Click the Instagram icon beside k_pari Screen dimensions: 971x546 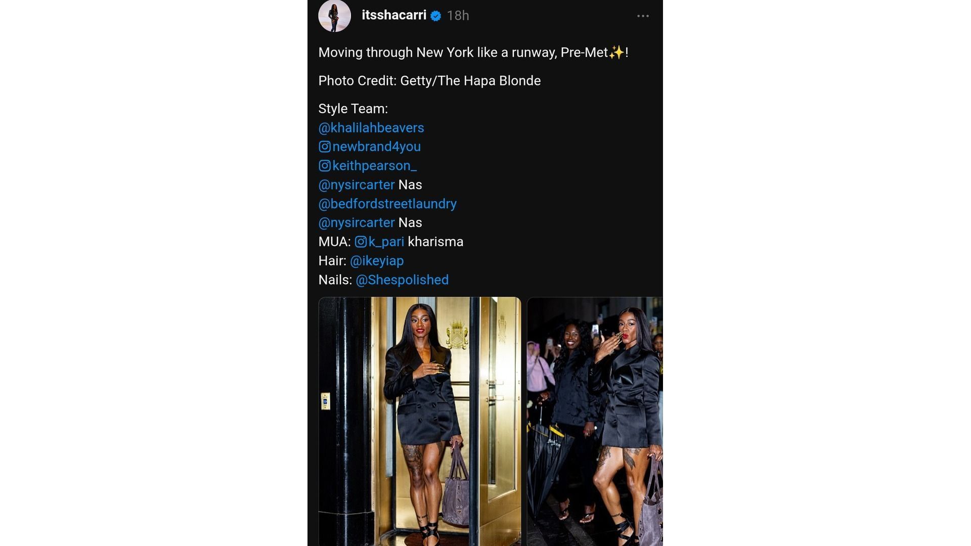coord(361,242)
